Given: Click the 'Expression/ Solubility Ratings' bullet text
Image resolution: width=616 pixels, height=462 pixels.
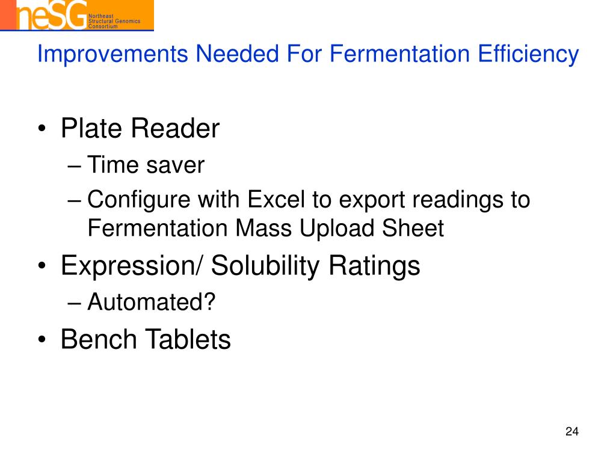Looking at the screenshot, I should click(x=240, y=266).
